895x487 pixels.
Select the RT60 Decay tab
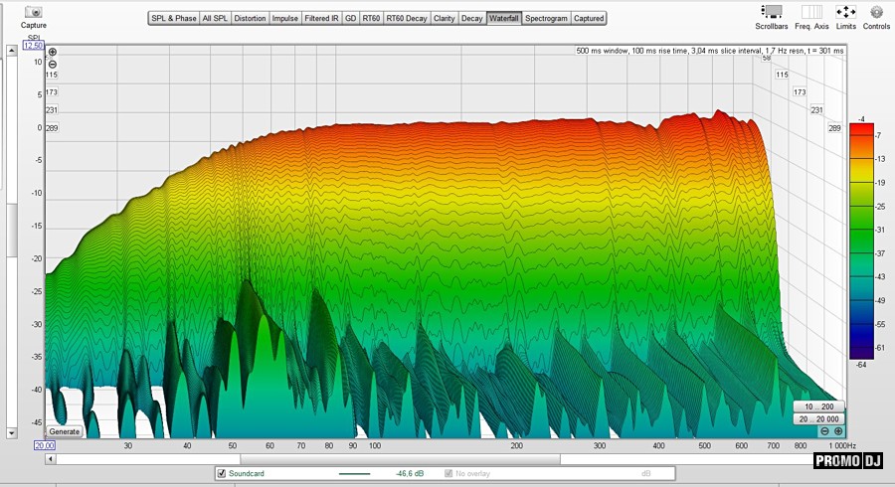(407, 18)
